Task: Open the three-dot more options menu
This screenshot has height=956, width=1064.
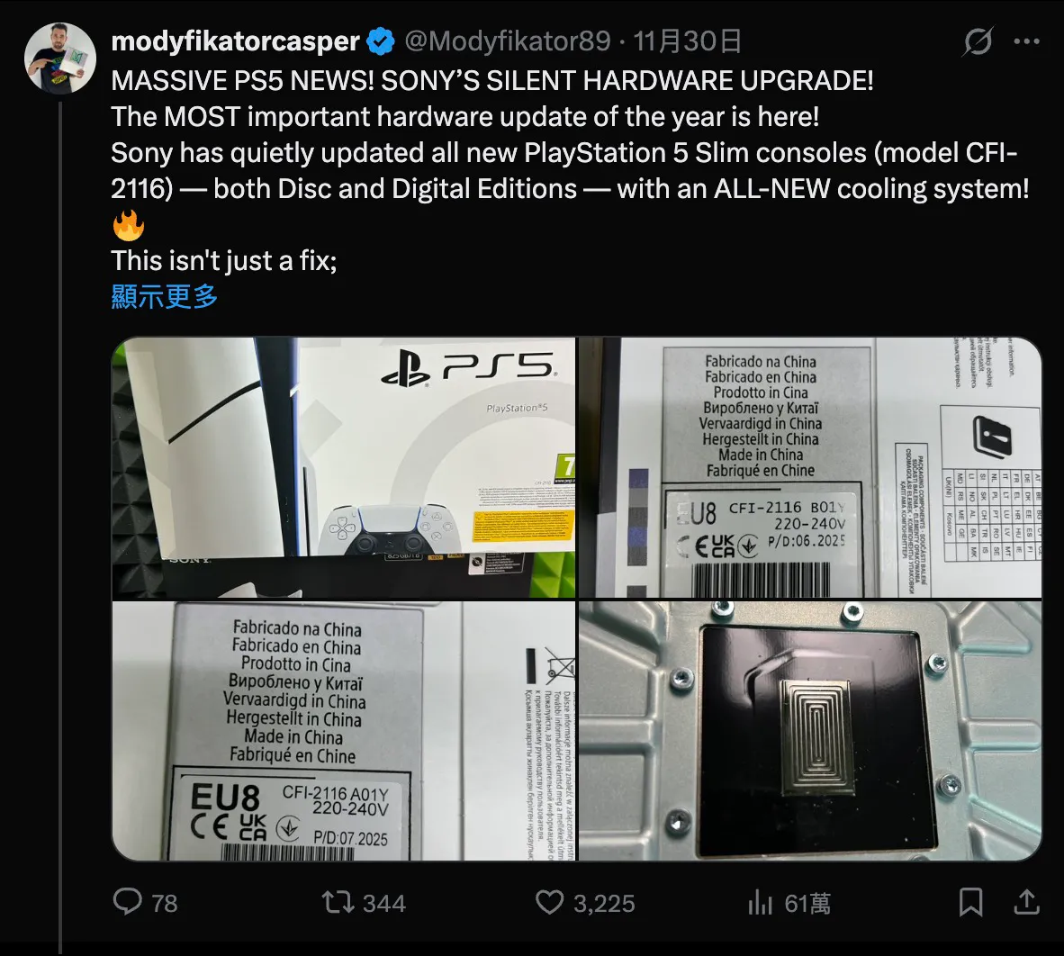Action: pyautogui.click(x=1027, y=41)
